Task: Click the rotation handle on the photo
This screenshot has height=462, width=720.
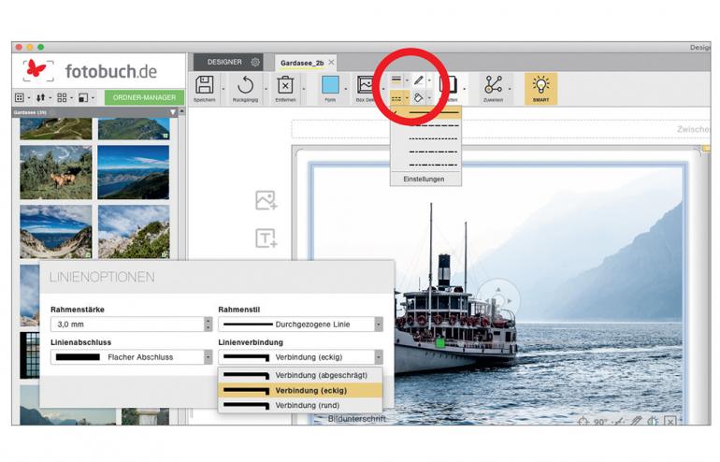Action: pos(498,300)
